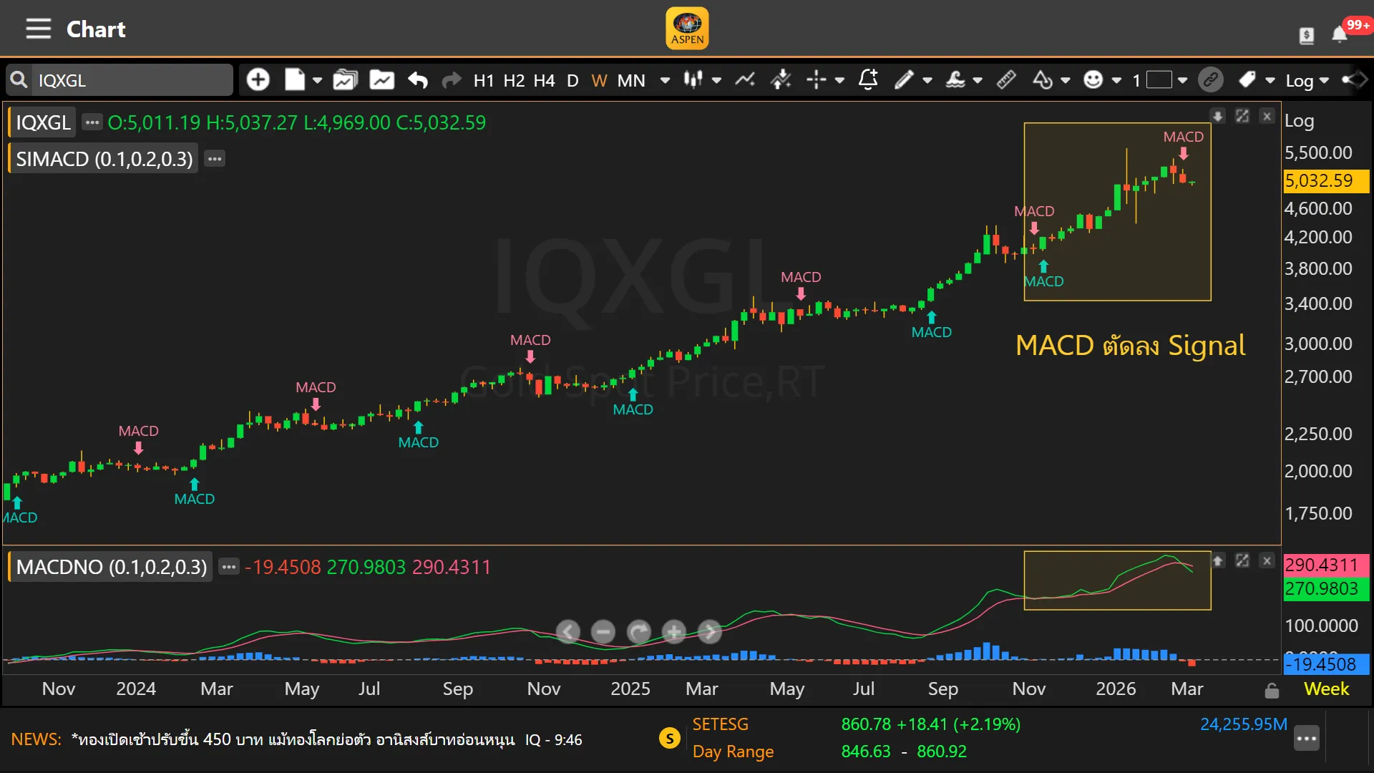Expand the candlestick chart type dropdown
This screenshot has width=1374, height=773.
[716, 80]
